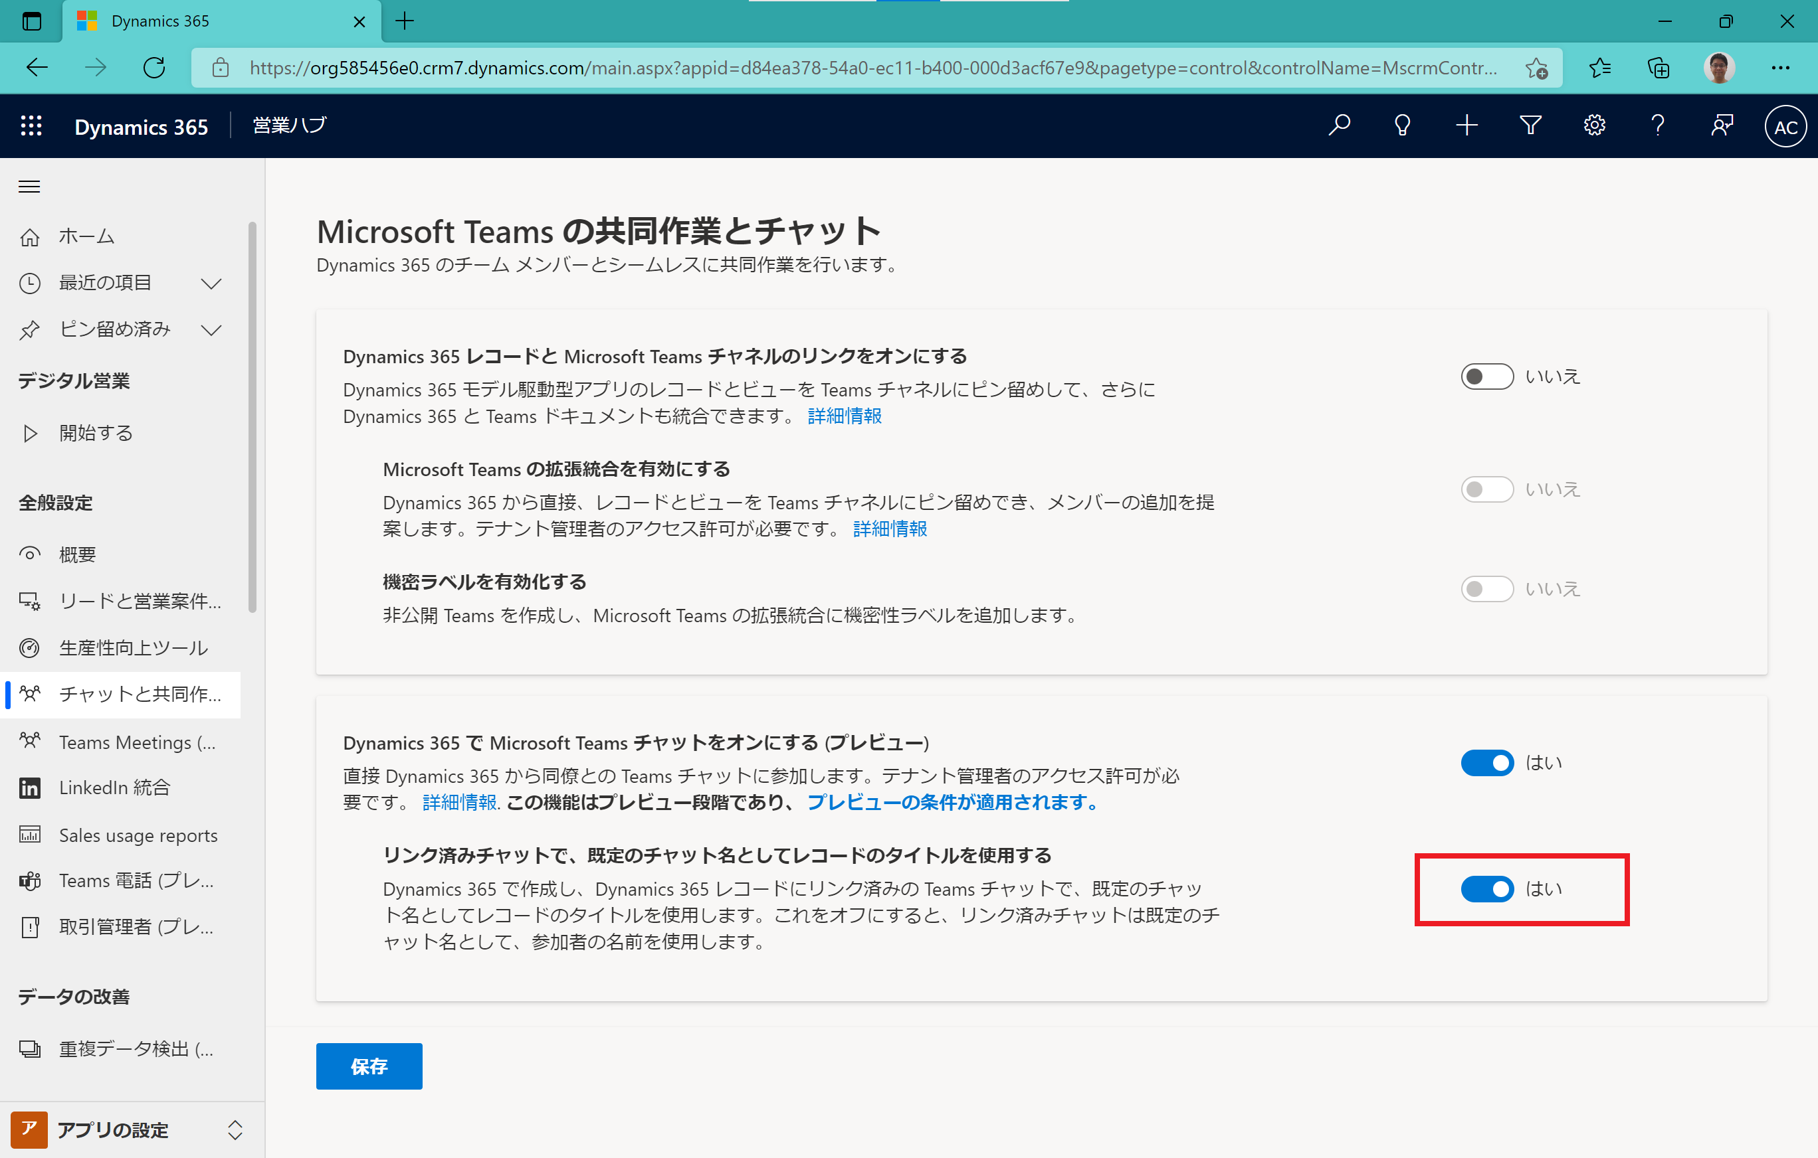This screenshot has height=1158, width=1818.
Task: Click the plus quick create icon
Action: pos(1466,125)
